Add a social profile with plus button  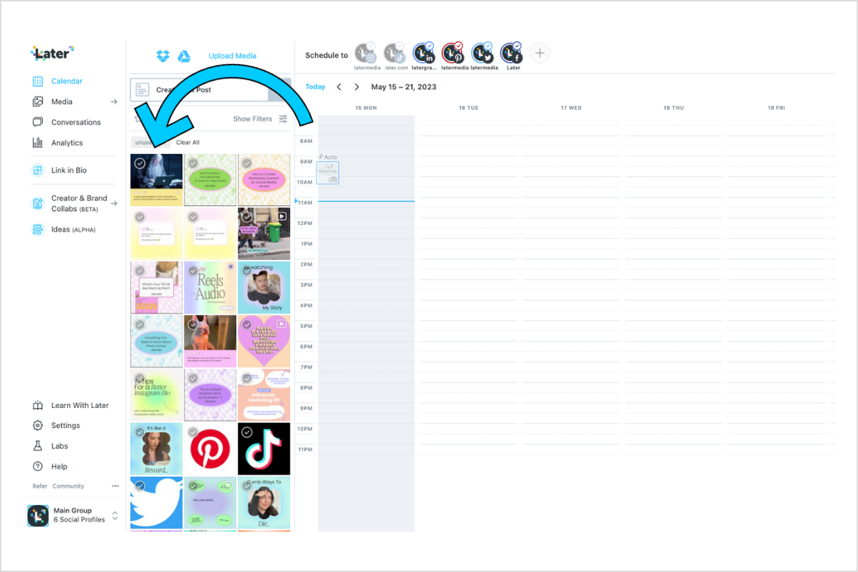coord(540,53)
